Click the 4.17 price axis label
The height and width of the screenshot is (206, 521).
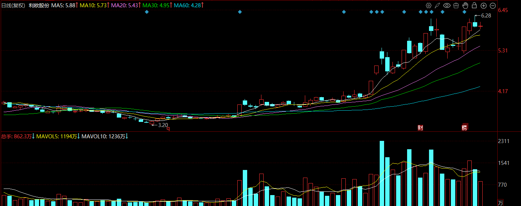coord(503,91)
